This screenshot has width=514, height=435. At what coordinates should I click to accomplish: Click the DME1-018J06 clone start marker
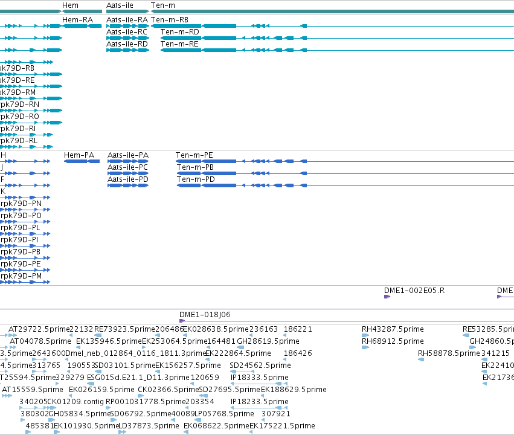(182, 321)
